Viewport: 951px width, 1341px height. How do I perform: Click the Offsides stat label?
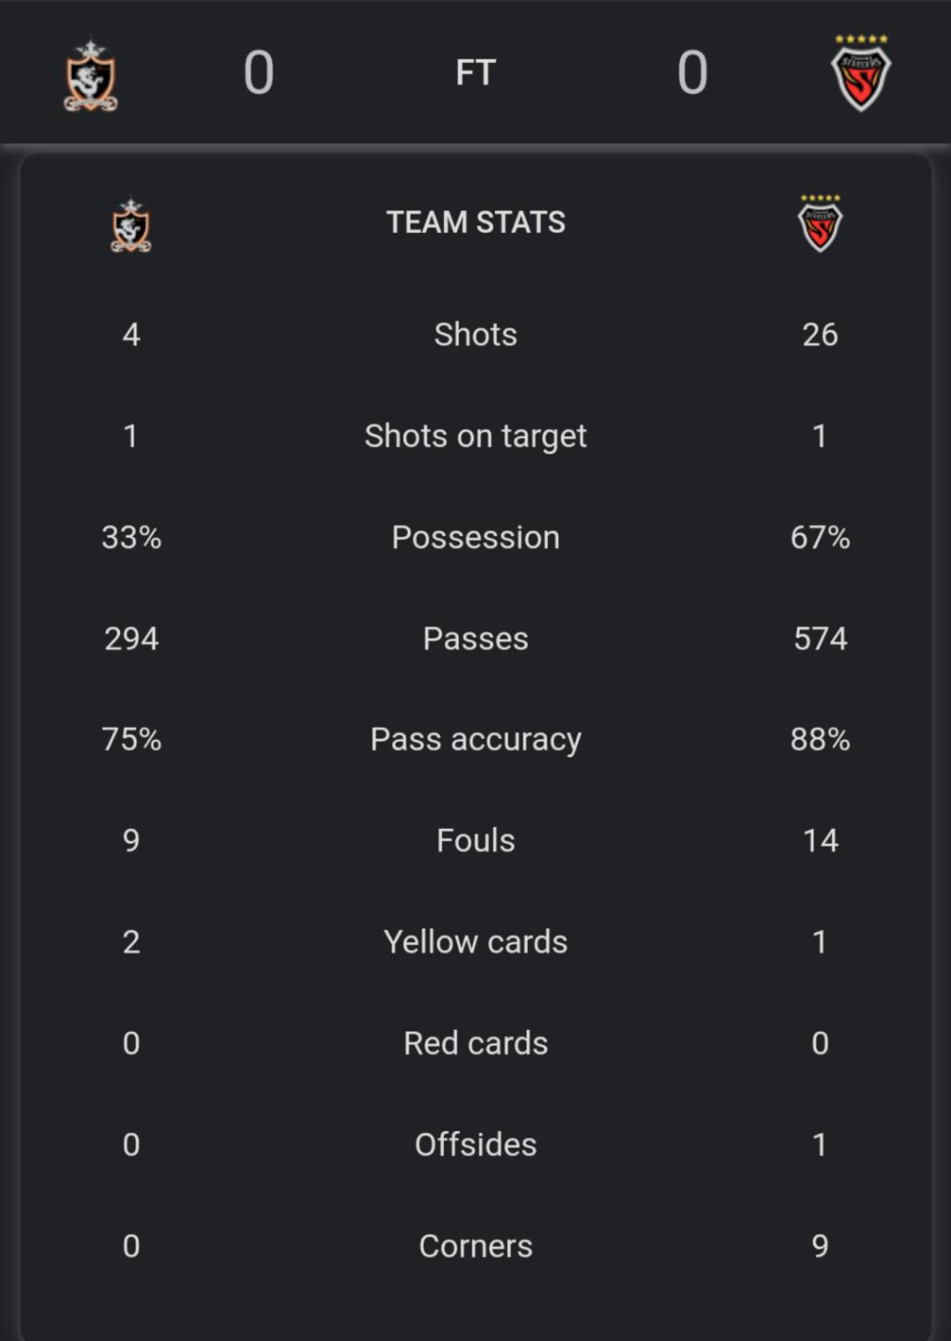pos(475,1145)
